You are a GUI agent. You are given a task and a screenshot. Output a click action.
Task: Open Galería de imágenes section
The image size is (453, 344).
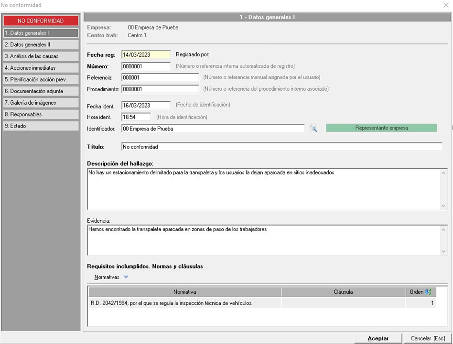41,103
